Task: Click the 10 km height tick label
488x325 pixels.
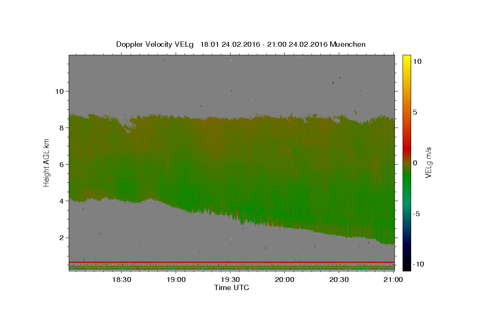Action: (x=59, y=91)
